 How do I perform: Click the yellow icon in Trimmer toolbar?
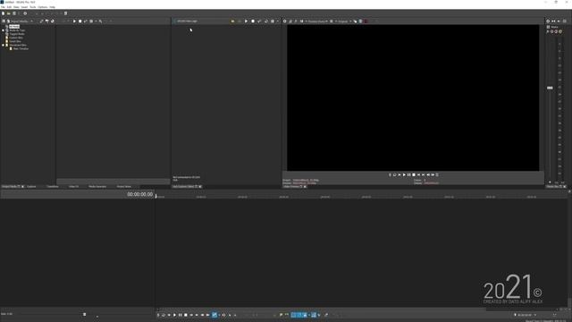pos(232,21)
